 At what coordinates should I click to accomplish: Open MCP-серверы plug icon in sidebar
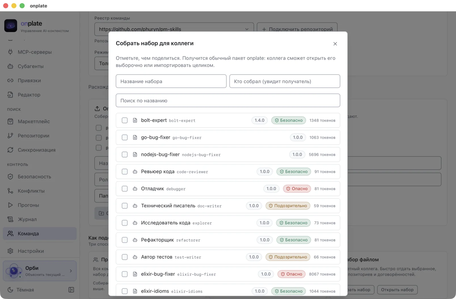(10, 52)
